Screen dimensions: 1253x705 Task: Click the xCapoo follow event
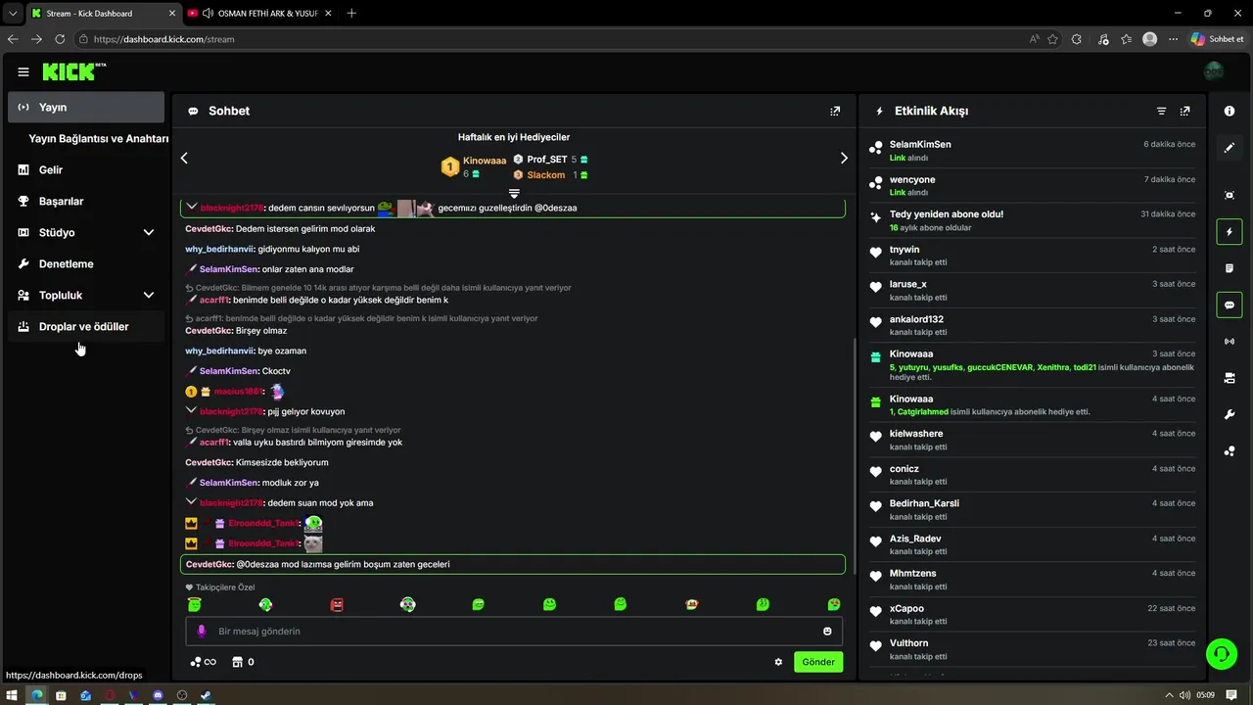(x=1033, y=615)
